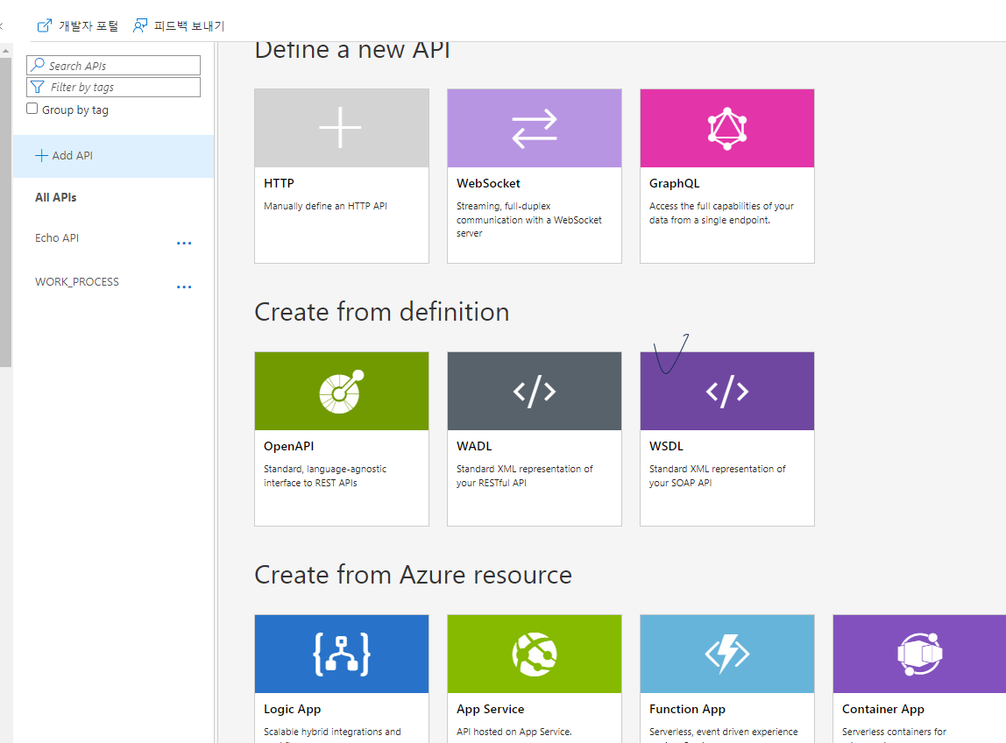Viewport: 1006px width, 743px height.
Task: Toggle the Group by tag checkbox
Action: point(32,109)
